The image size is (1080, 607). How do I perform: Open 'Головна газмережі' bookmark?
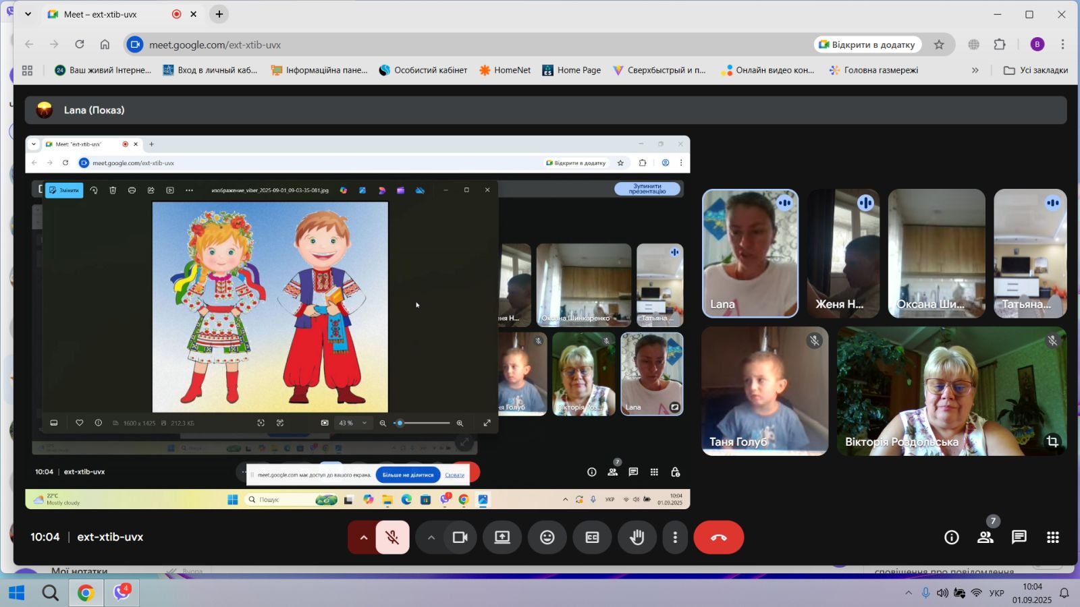[x=873, y=70]
